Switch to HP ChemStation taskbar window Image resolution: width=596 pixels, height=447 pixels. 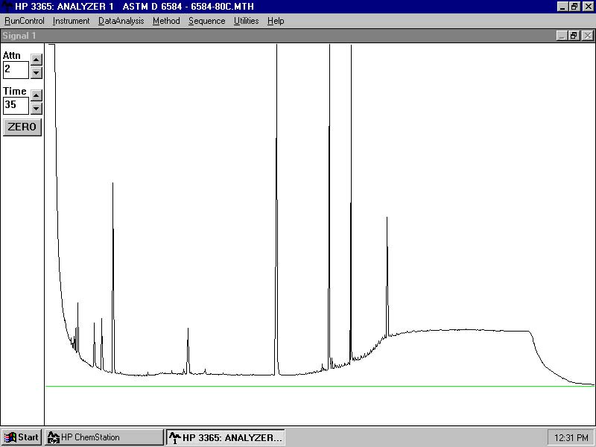coord(104,437)
